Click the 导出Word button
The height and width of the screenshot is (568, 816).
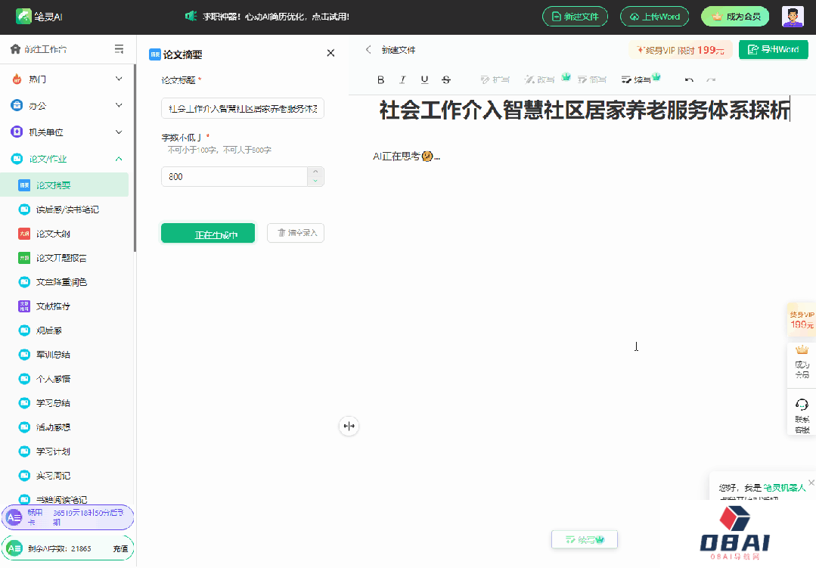point(773,49)
